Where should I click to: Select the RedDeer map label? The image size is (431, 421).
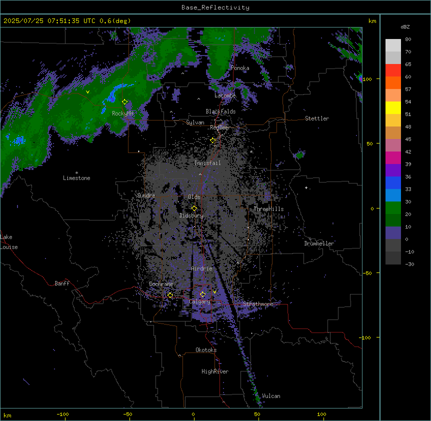(220, 127)
